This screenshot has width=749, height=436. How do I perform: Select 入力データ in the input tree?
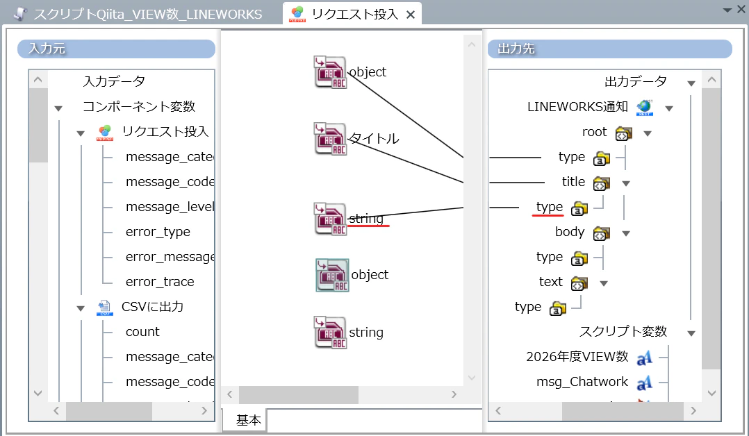114,81
